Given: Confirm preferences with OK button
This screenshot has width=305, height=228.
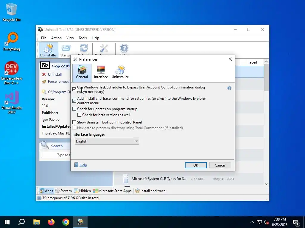Looking at the screenshot, I should coord(196,165).
